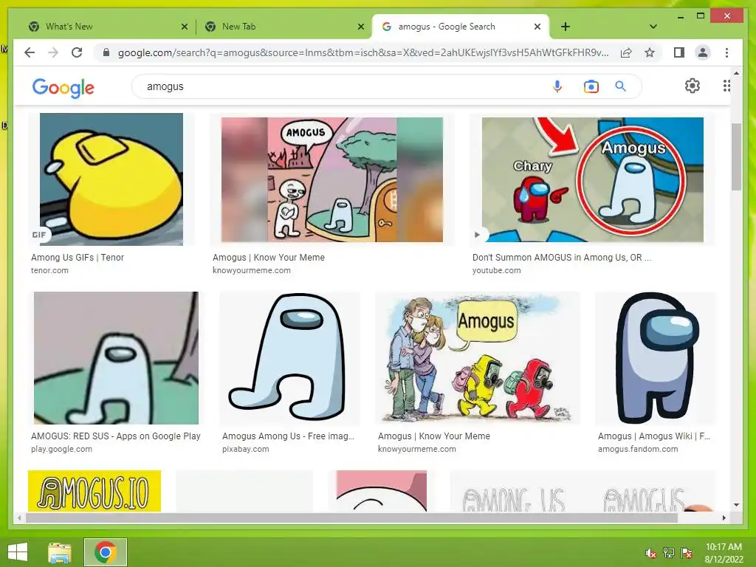Image resolution: width=756 pixels, height=567 pixels.
Task: Open the AMOGUS.IO yellow banner thumbnail
Action: [x=94, y=491]
